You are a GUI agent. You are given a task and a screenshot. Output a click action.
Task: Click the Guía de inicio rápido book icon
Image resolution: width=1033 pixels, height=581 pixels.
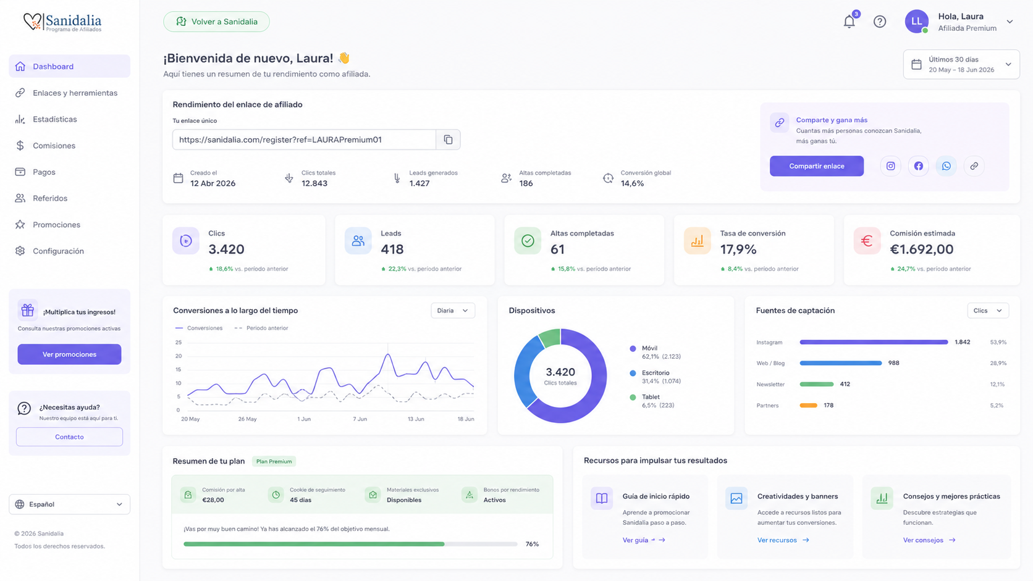point(601,498)
